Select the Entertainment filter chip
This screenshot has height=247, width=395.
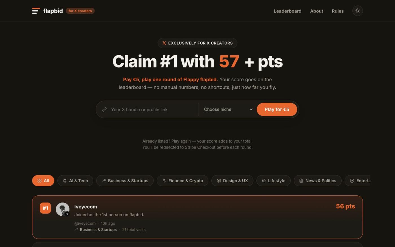(357, 181)
